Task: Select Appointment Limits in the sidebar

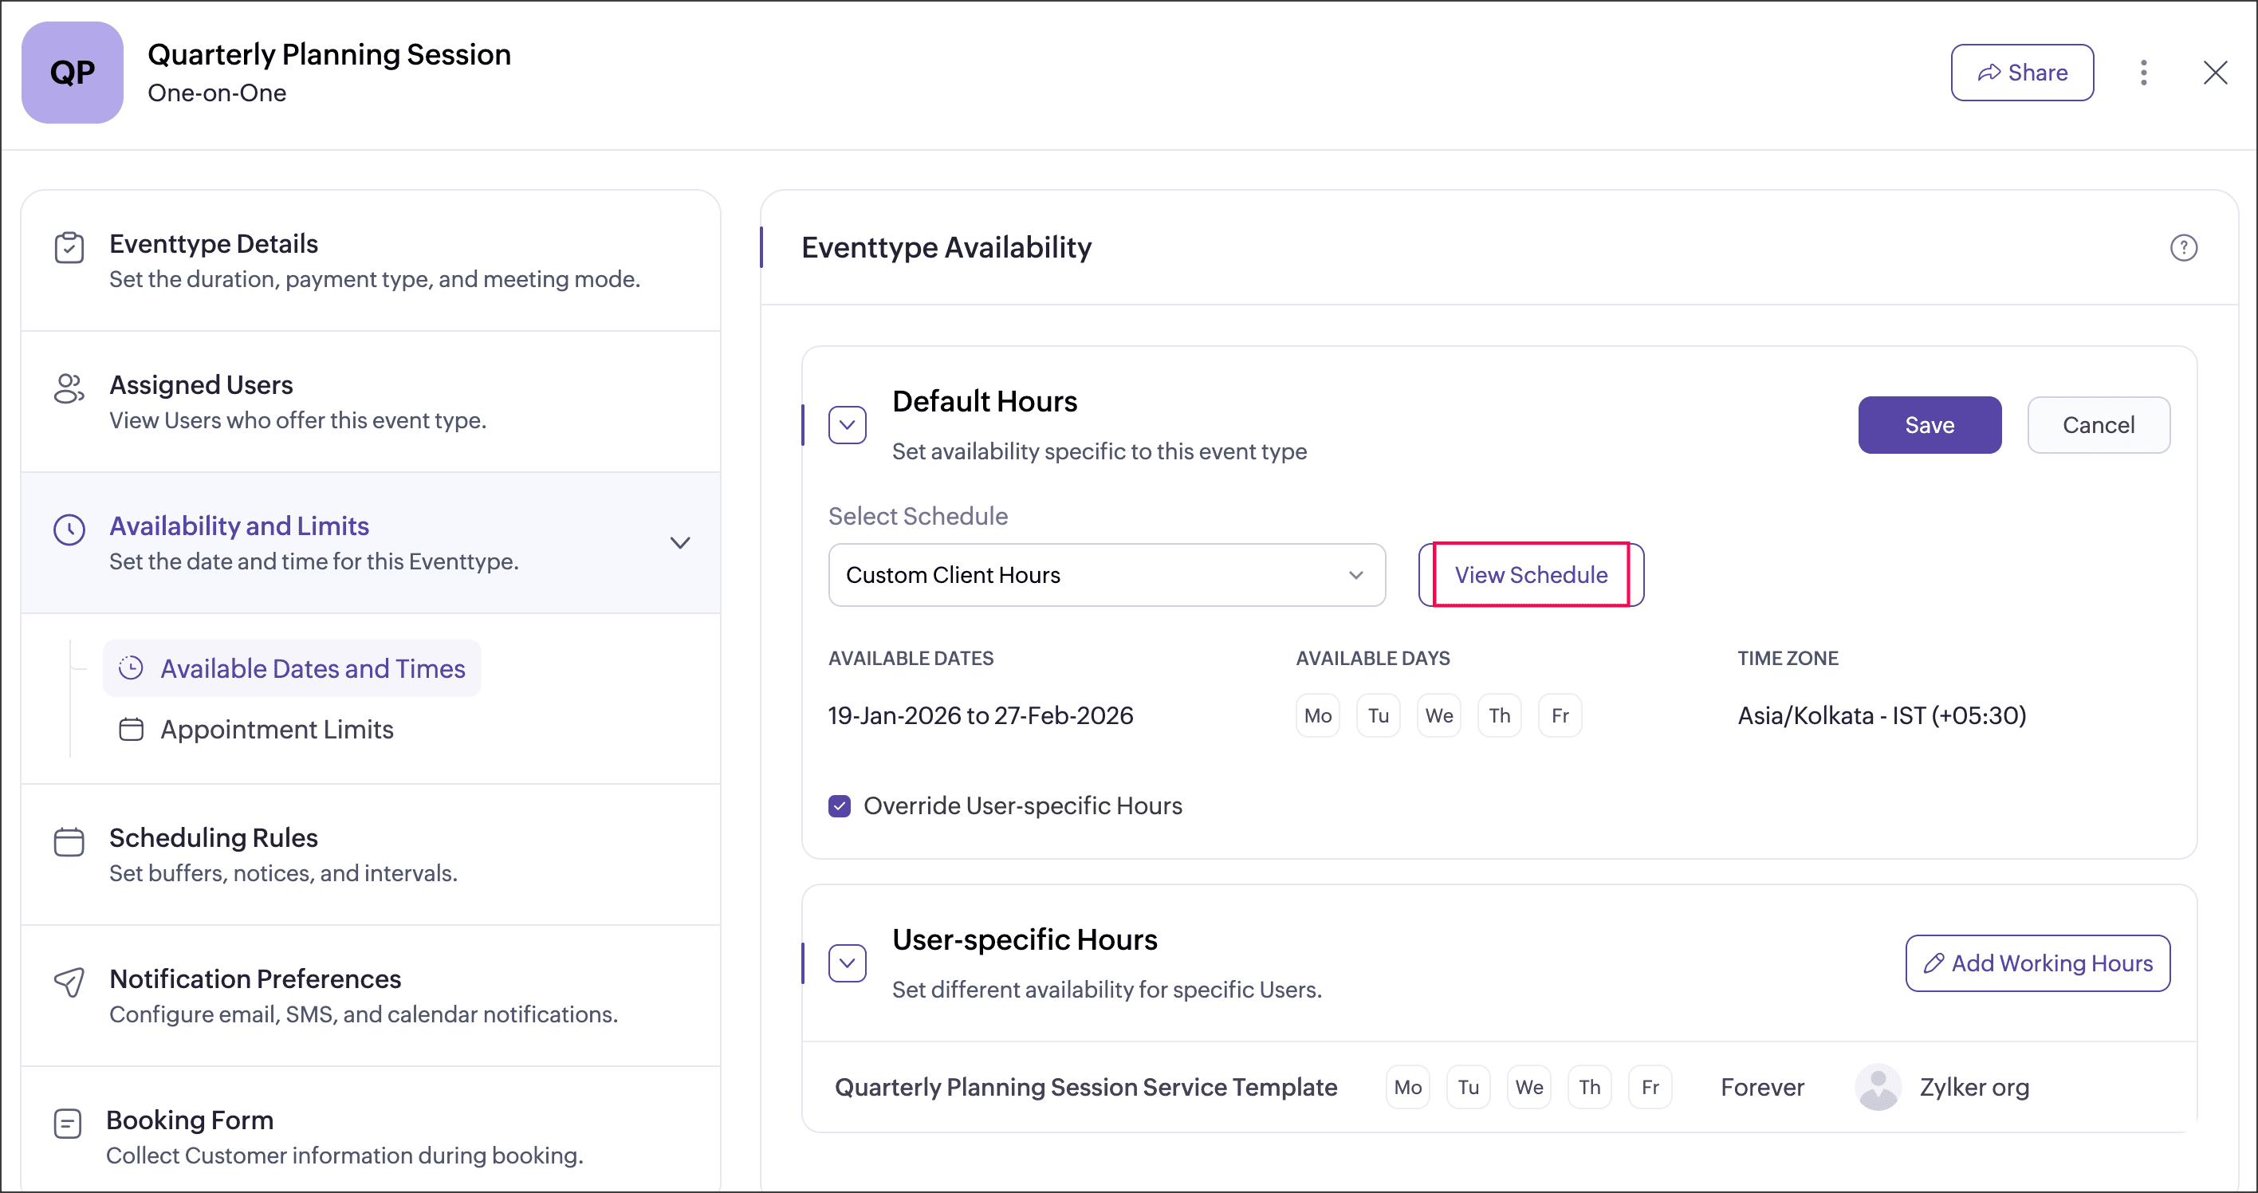Action: coord(276,730)
